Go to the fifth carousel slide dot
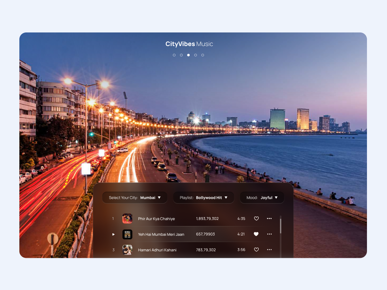Image resolution: width=387 pixels, height=290 pixels. coord(202,55)
